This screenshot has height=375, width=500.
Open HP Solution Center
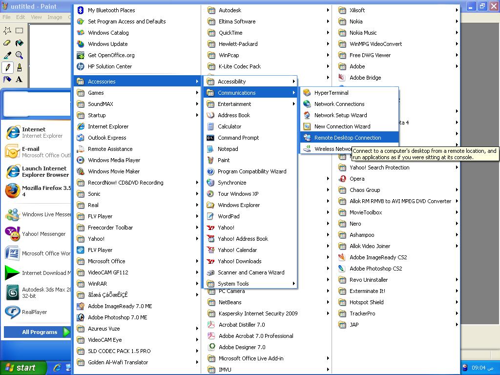point(137,66)
